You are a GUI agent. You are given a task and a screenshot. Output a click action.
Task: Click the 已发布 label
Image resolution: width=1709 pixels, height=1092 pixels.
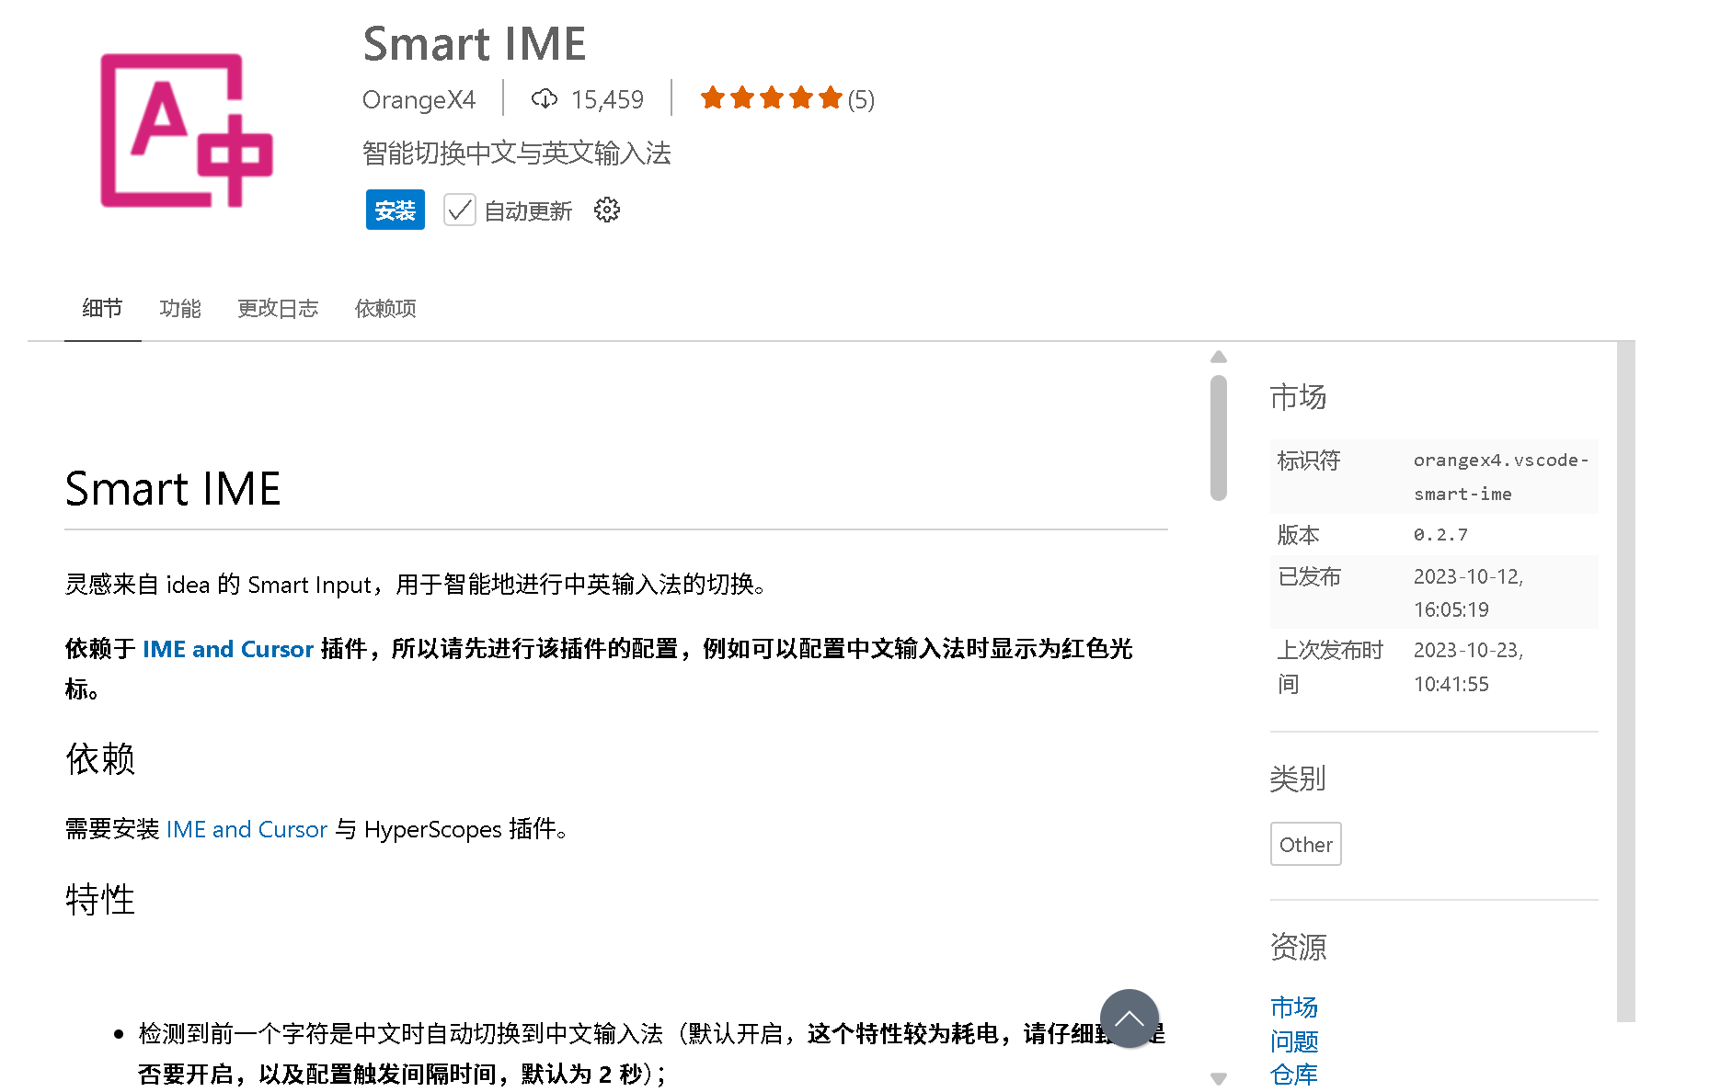coord(1310,576)
